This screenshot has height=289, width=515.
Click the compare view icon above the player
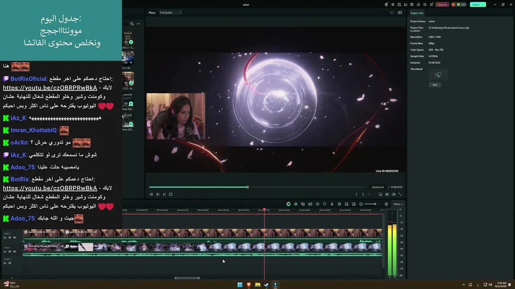coord(392,12)
